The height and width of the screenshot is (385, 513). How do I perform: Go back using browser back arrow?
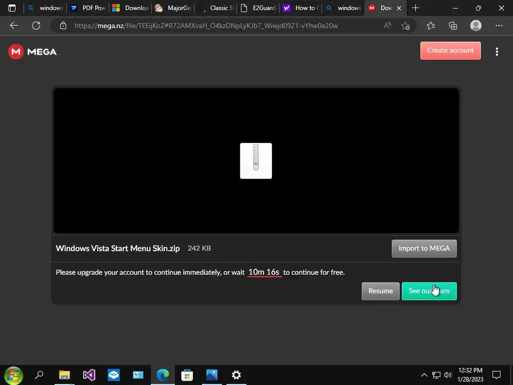pyautogui.click(x=14, y=26)
